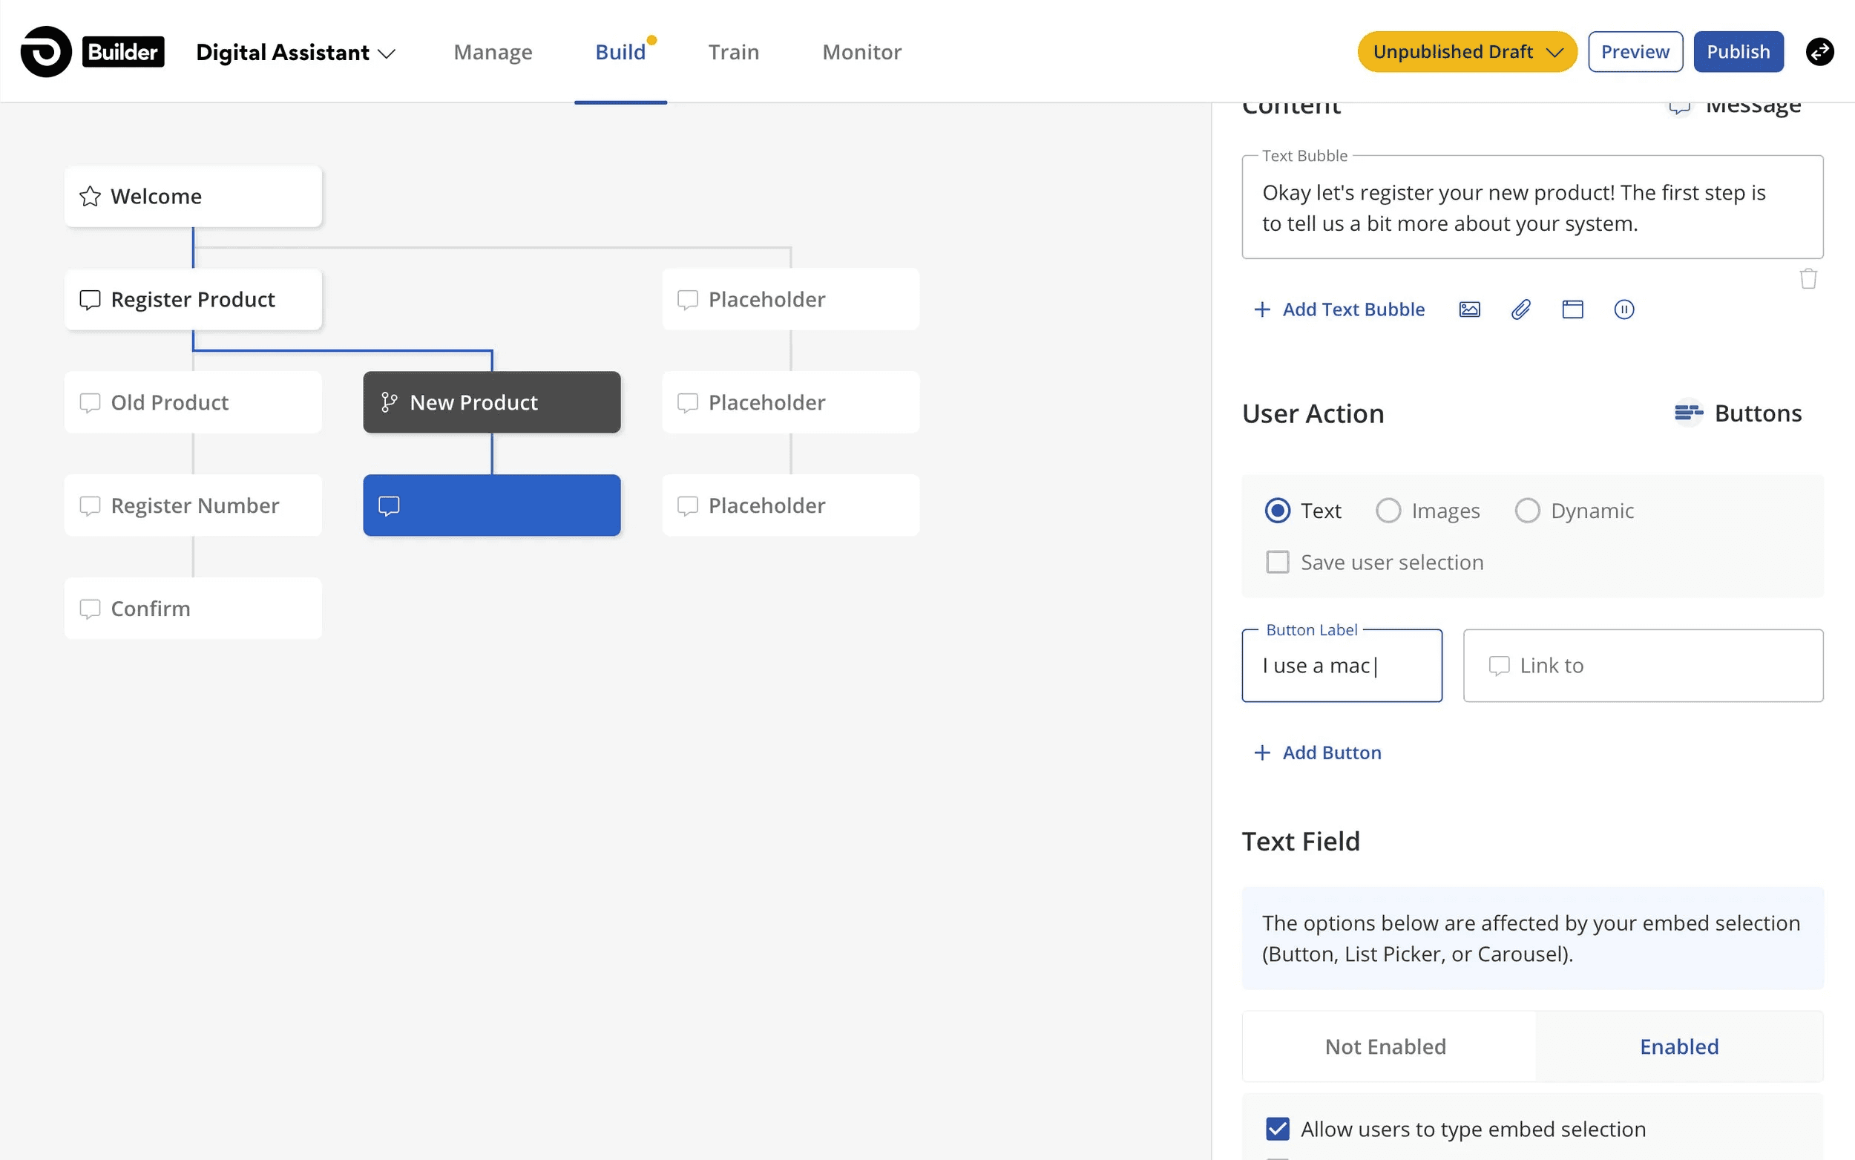This screenshot has height=1160, width=1855.
Task: Click the Publish button
Action: click(1738, 52)
